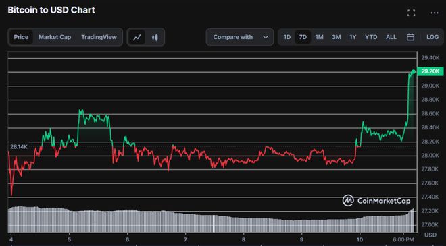Choose the 7D time range
This screenshot has width=446, height=246.
coord(303,37)
